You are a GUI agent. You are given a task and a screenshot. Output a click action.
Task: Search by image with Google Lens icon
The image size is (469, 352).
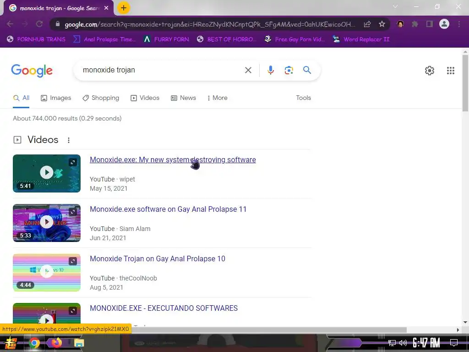click(x=289, y=70)
